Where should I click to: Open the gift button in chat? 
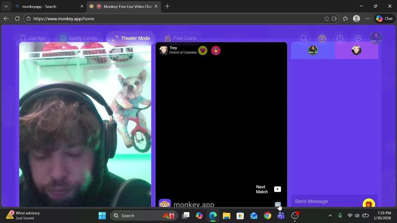[369, 203]
